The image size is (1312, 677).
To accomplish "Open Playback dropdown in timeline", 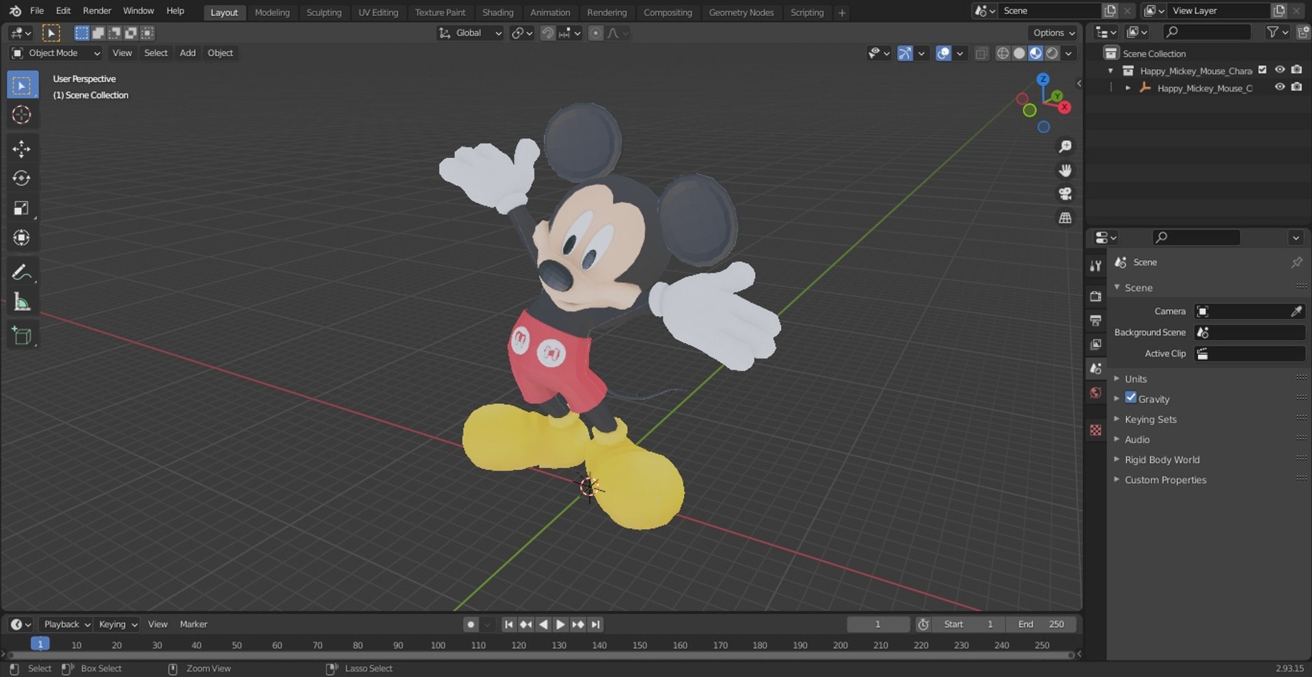I will [x=66, y=624].
